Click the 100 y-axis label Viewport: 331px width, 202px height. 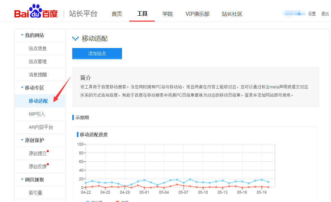coord(80,144)
